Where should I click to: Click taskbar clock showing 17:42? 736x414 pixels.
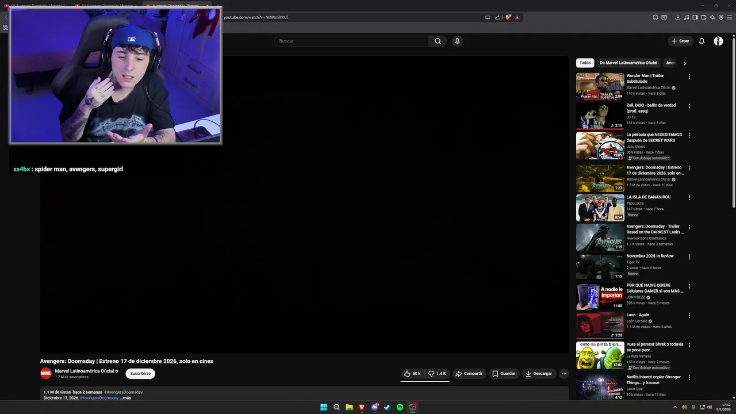723,407
